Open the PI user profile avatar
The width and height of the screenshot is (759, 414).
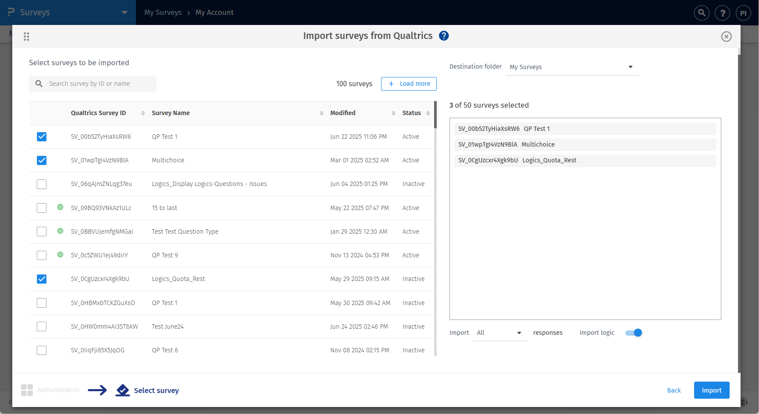click(x=743, y=13)
